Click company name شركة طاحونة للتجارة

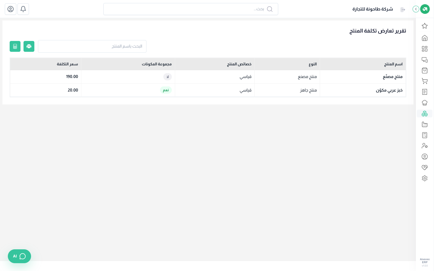(373, 9)
